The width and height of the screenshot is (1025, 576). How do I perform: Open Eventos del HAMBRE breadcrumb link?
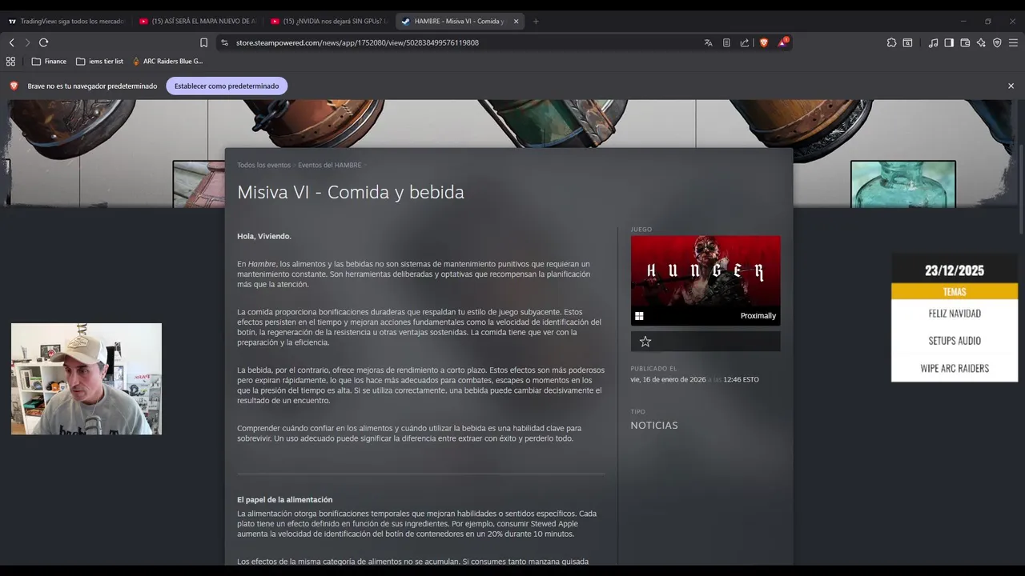(329, 165)
